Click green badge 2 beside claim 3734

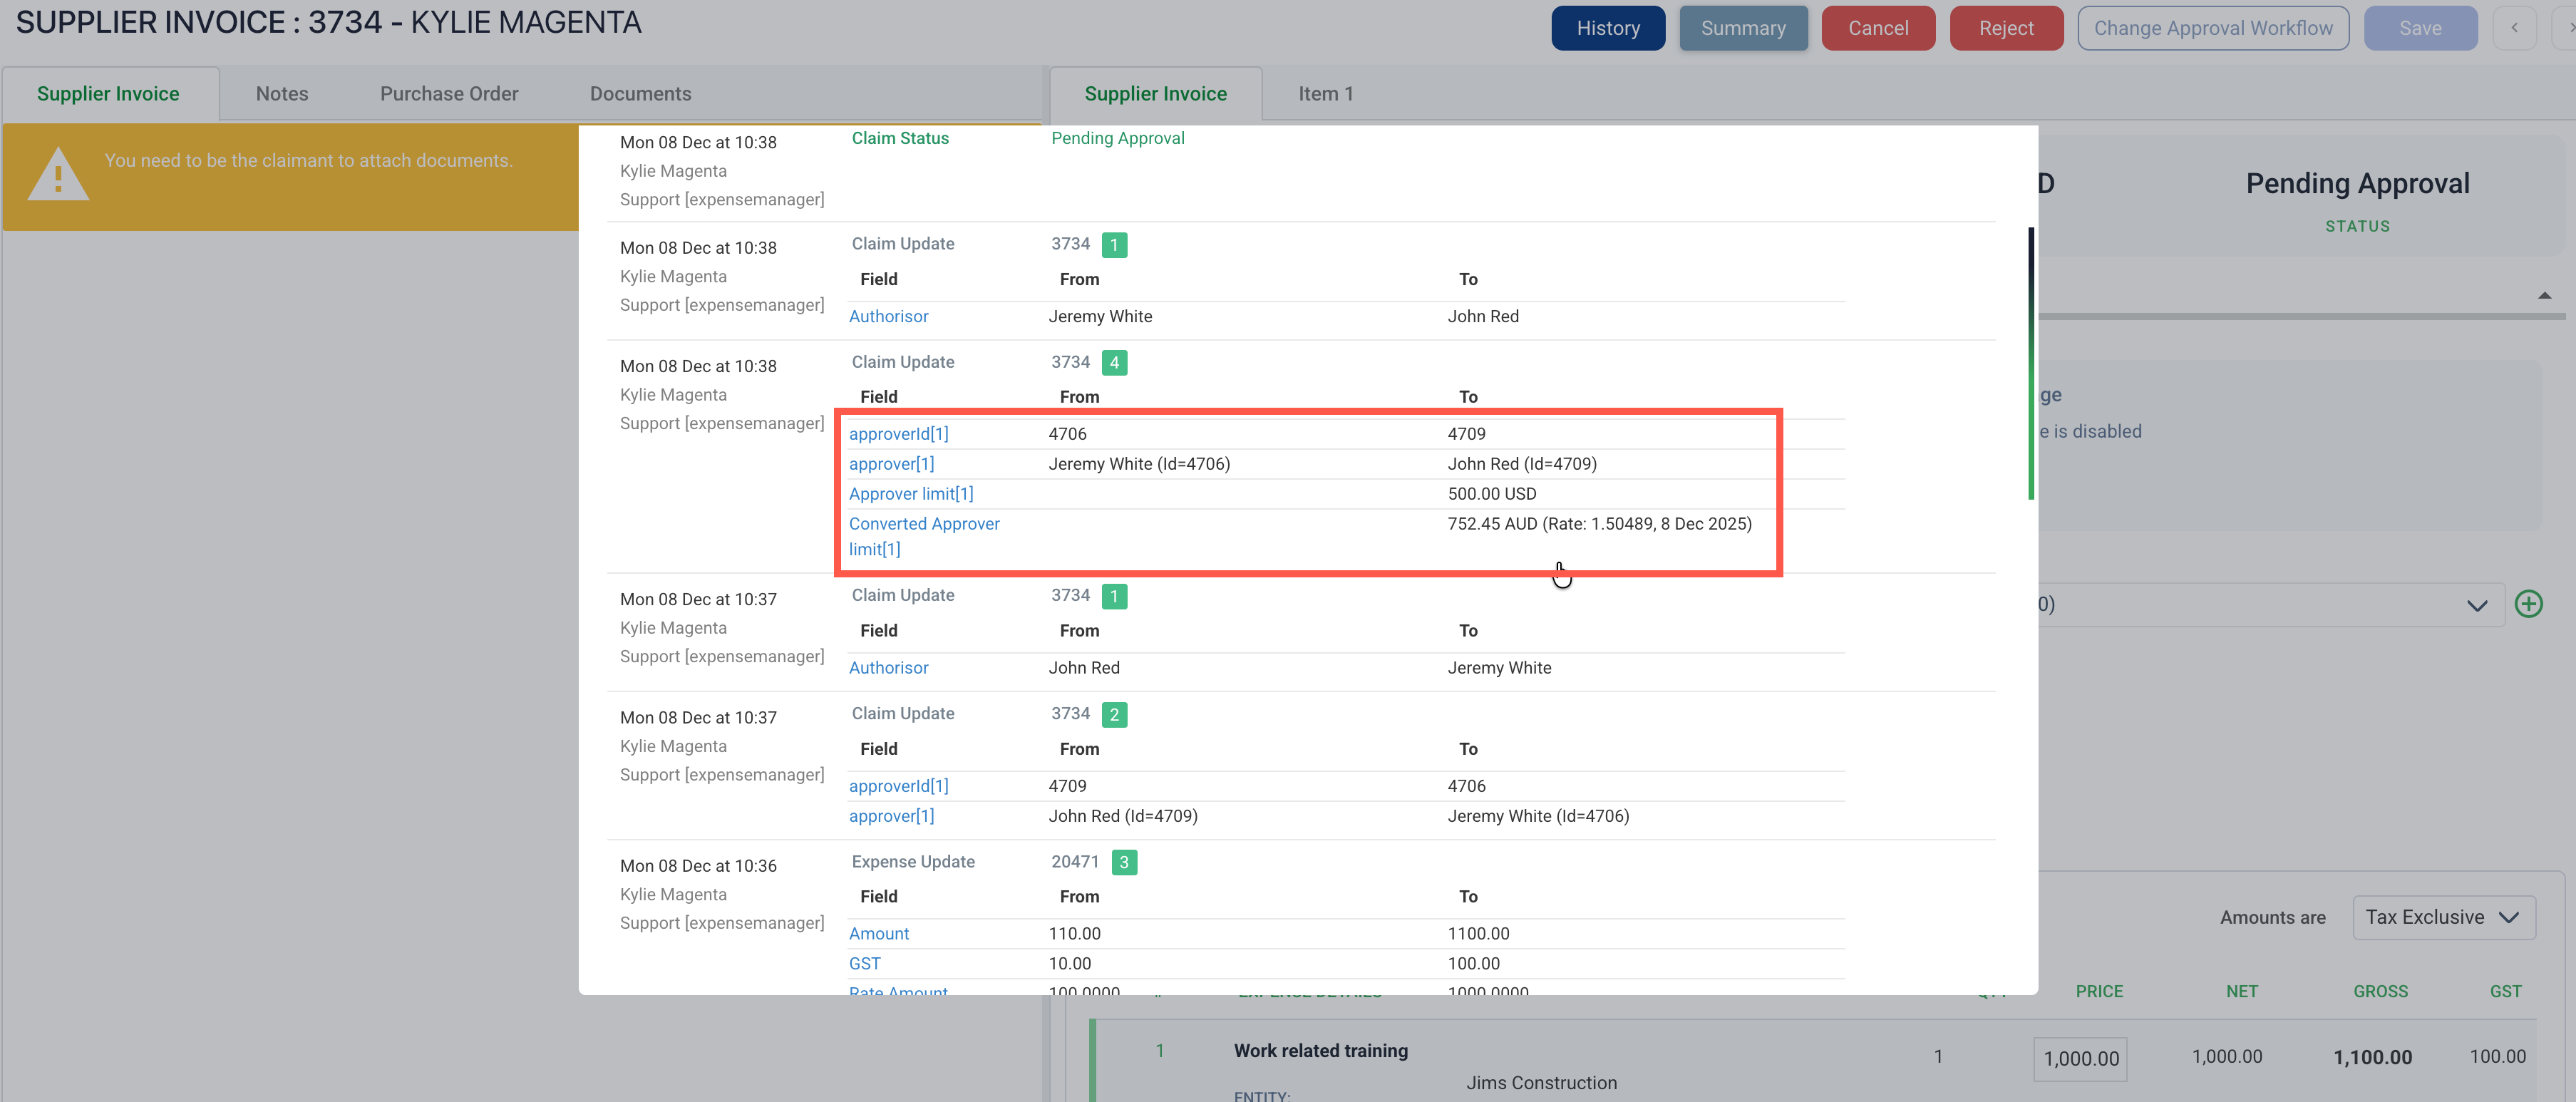coord(1114,714)
